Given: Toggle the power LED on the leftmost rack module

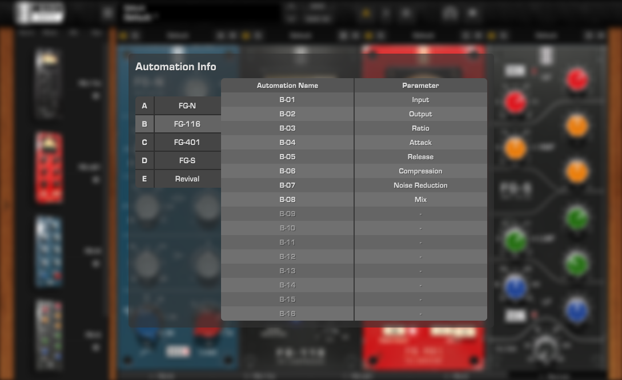Looking at the screenshot, I should 125,35.
